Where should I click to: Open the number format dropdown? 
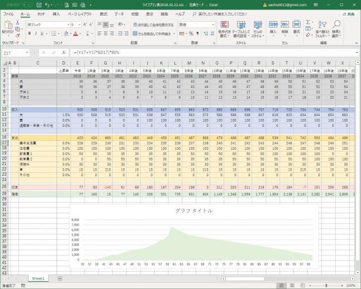pyautogui.click(x=213, y=25)
